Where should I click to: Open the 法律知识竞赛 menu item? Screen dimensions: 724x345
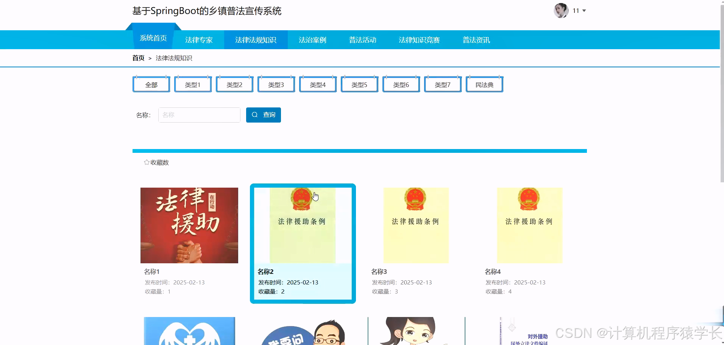click(x=419, y=39)
